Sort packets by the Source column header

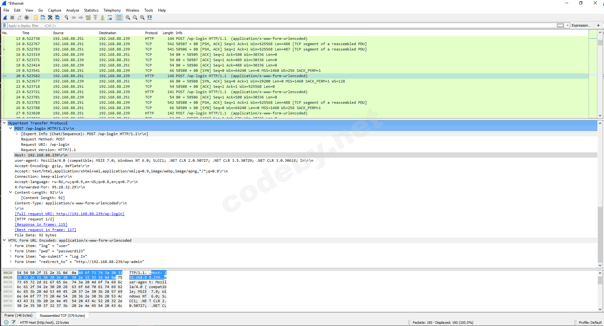point(75,33)
